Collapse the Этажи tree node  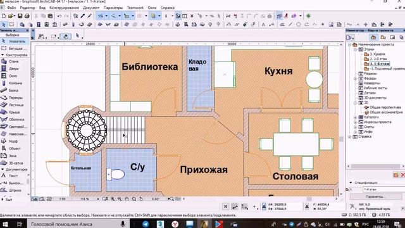356,49
